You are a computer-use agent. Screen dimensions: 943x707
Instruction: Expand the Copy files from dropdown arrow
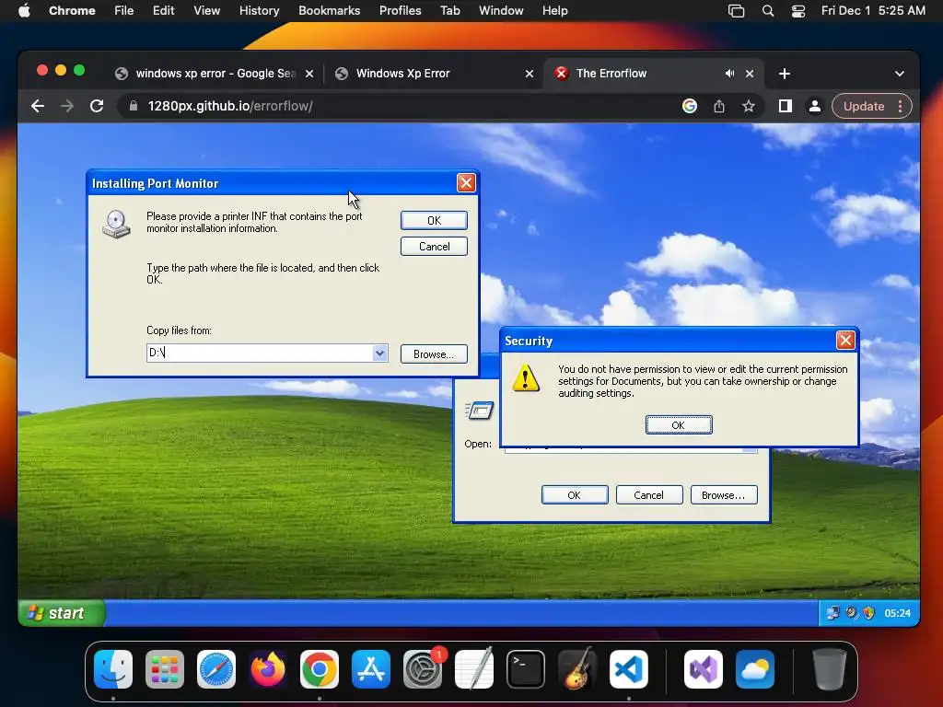pos(379,353)
